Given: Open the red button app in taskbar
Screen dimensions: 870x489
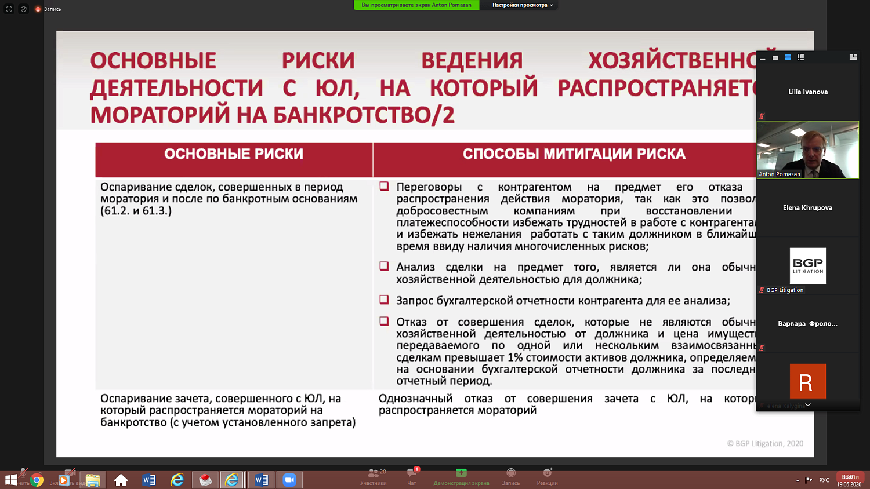Looking at the screenshot, I should [x=205, y=480].
